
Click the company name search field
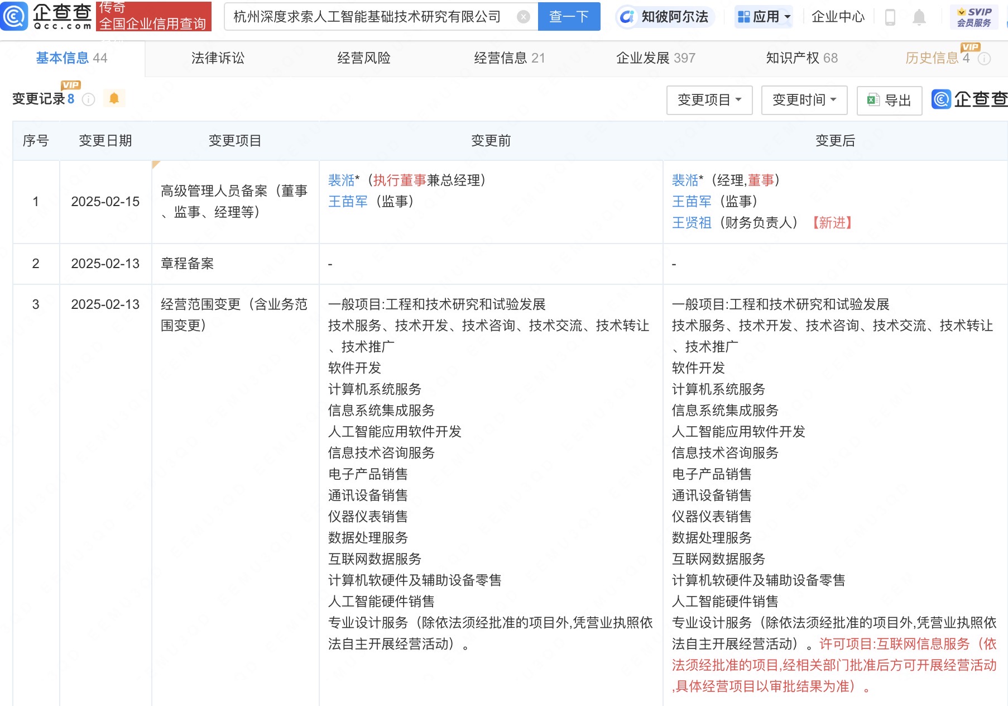(x=368, y=17)
